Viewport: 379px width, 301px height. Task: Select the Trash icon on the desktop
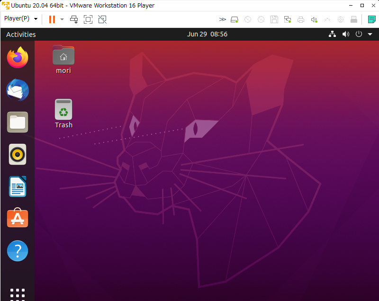63,109
